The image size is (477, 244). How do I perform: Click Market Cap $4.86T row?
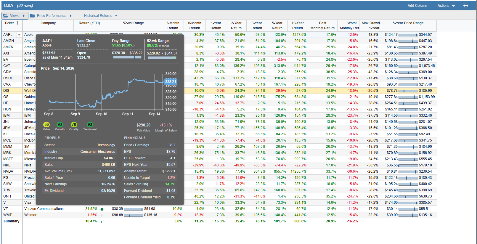click(80, 158)
